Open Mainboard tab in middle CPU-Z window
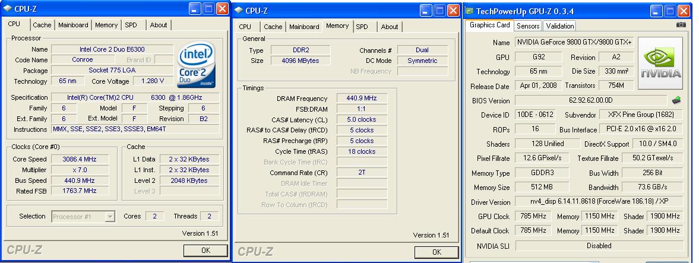The width and height of the screenshot is (699, 263). tap(305, 27)
